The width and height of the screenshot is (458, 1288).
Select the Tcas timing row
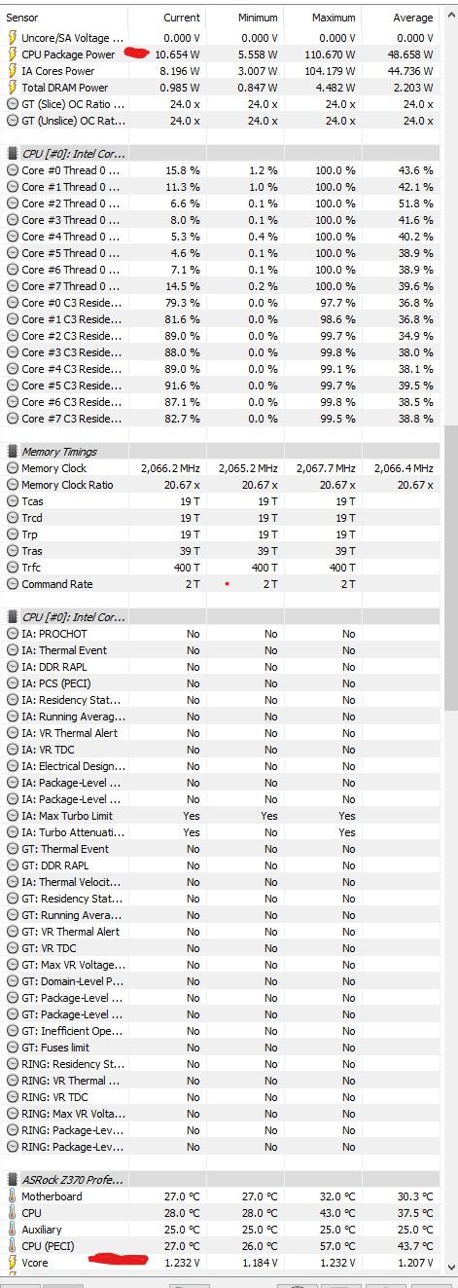point(220,501)
